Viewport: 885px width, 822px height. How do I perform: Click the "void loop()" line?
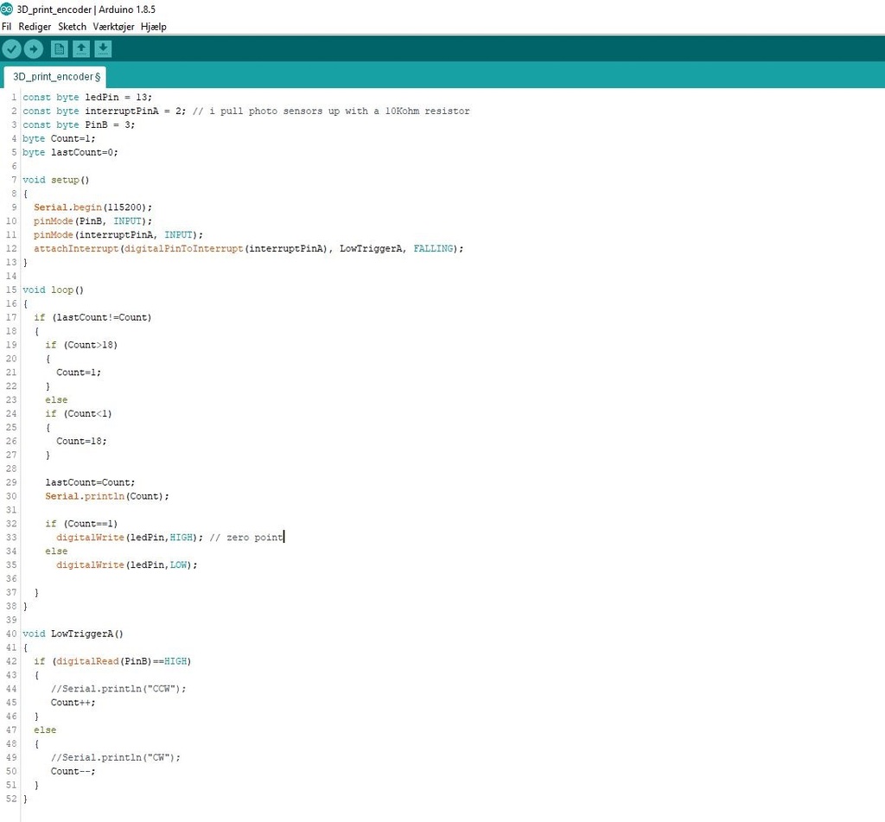(x=53, y=290)
